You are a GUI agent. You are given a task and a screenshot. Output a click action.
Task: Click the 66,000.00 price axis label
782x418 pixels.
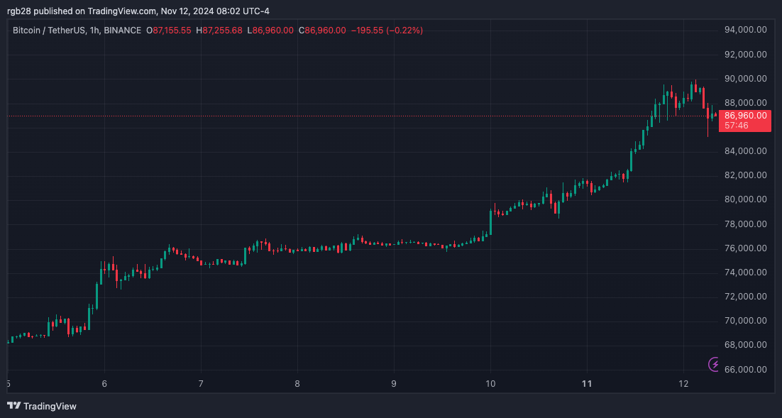744,370
